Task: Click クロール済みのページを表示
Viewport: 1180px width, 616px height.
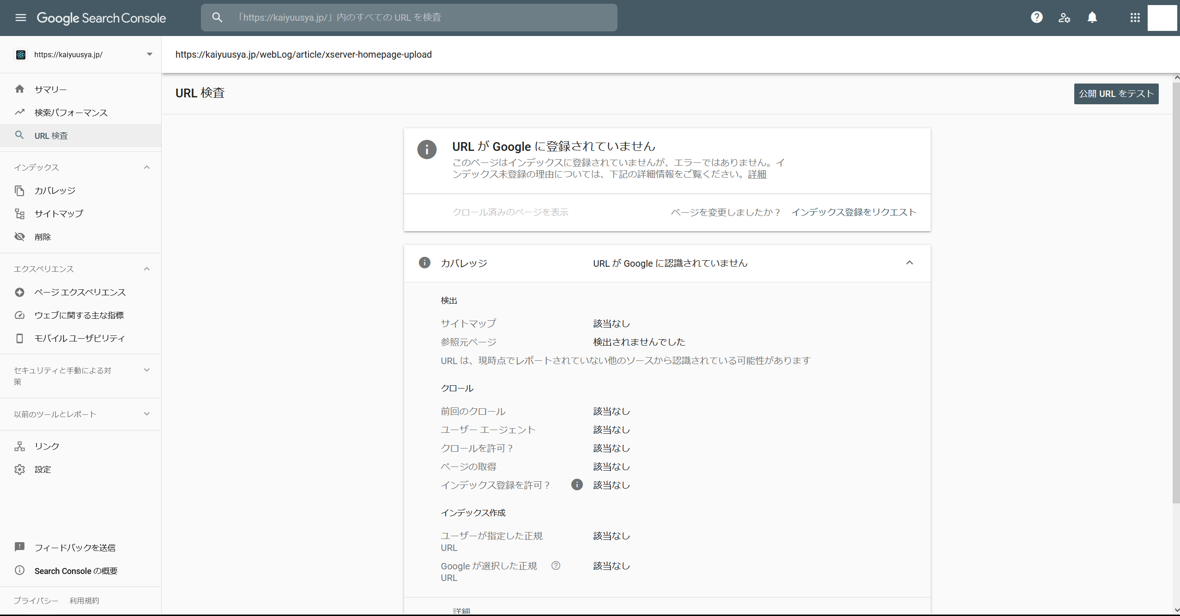Action: [x=510, y=212]
